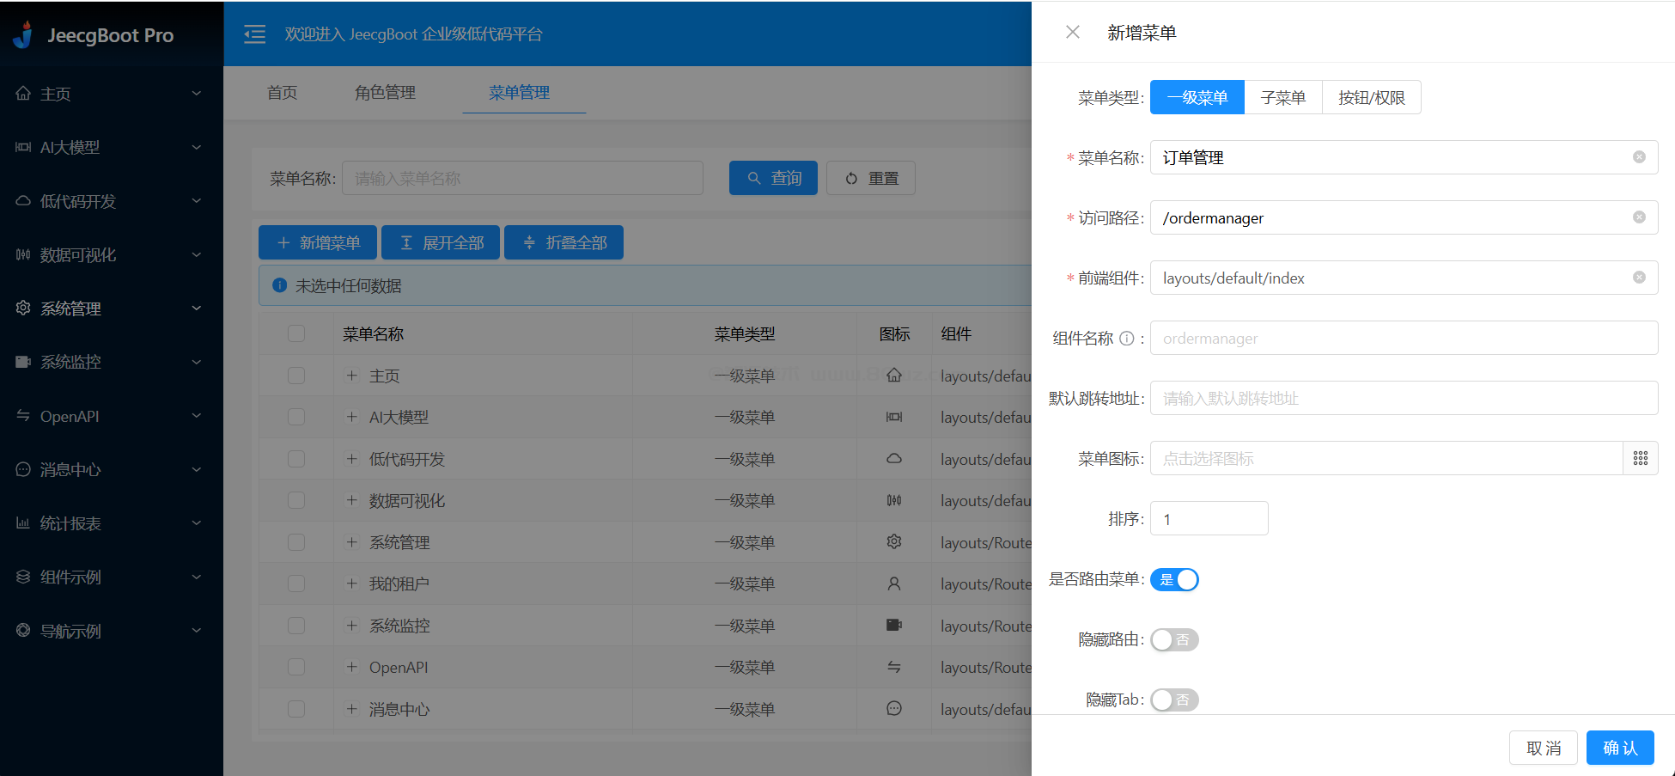The width and height of the screenshot is (1675, 776).
Task: Focus the 菜单名称 search input field
Action: (x=522, y=178)
